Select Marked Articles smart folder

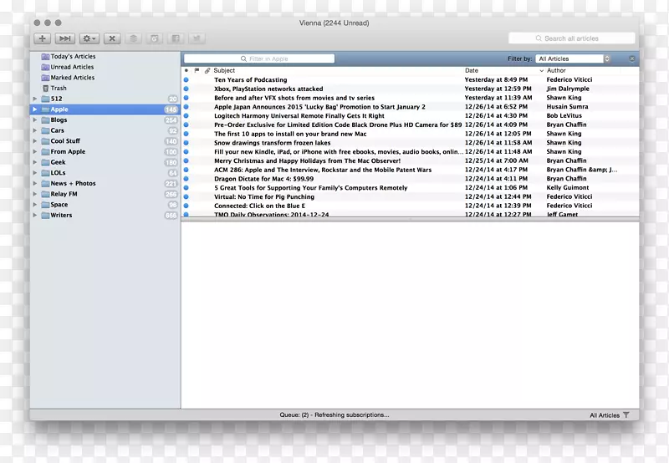(73, 78)
